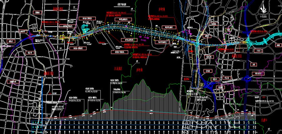Select the blue vertical line left of profile

coord(42,97)
